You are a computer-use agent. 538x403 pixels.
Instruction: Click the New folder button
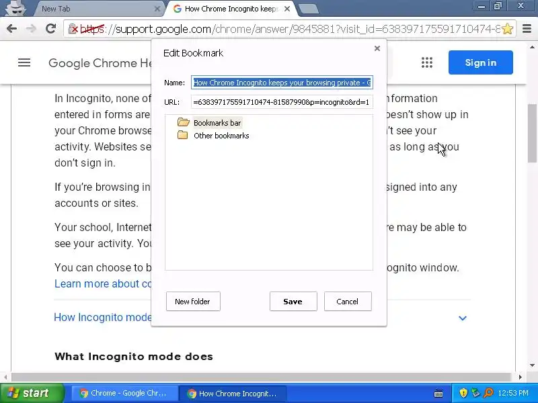[x=193, y=301]
